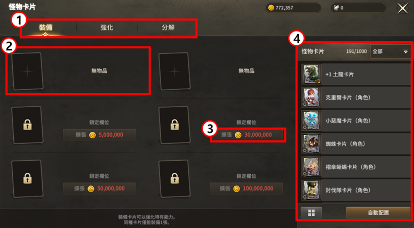Expand slot for 50,000,000 gold

click(99, 188)
